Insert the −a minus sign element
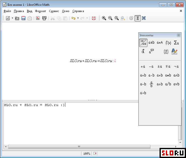 click(x=151, y=67)
